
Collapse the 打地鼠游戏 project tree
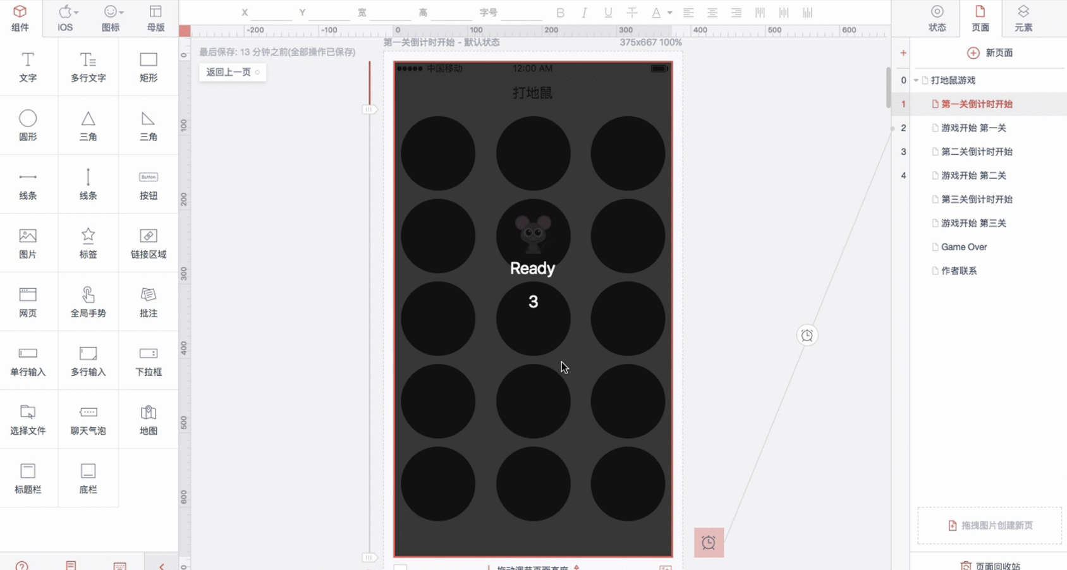[916, 80]
